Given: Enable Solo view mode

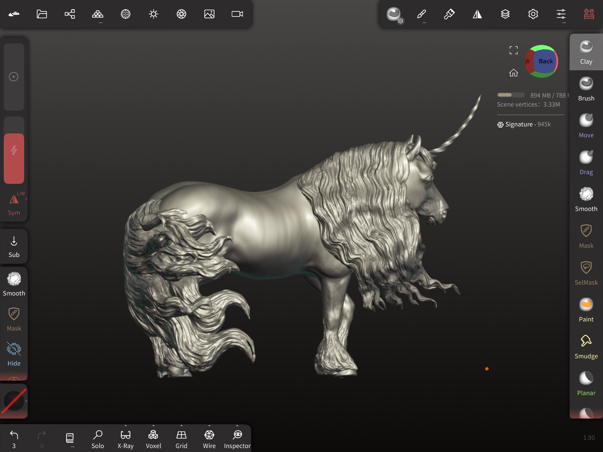Looking at the screenshot, I should coord(98,439).
